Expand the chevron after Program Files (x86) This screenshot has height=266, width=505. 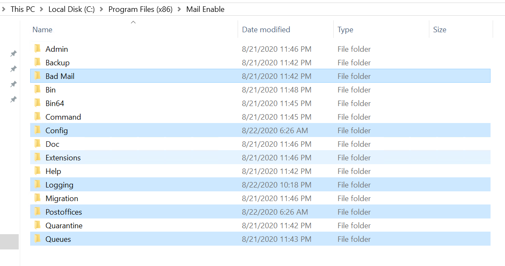tap(179, 9)
